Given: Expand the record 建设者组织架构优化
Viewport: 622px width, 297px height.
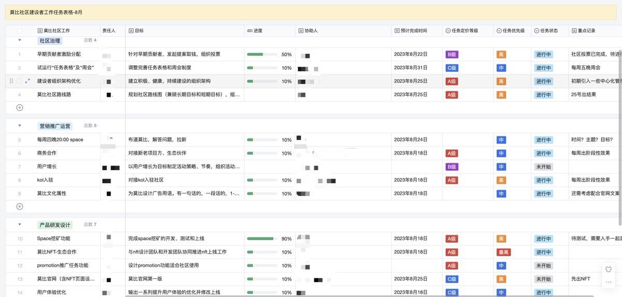Looking at the screenshot, I should click(x=27, y=81).
